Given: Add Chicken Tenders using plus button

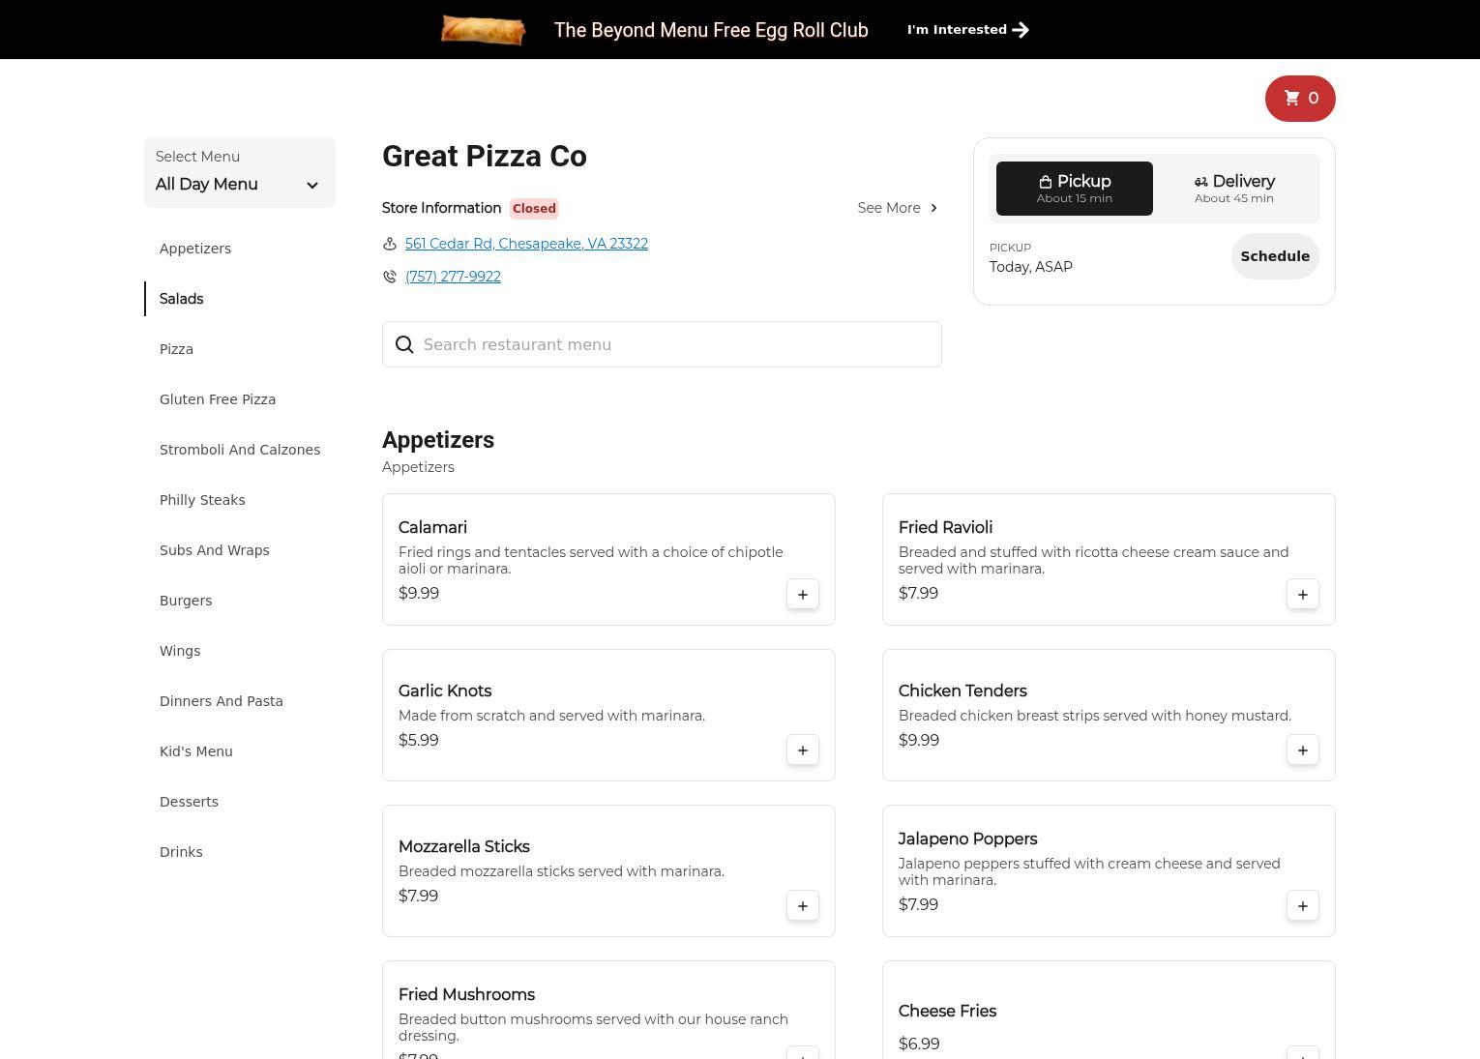Looking at the screenshot, I should pyautogui.click(x=1302, y=750).
